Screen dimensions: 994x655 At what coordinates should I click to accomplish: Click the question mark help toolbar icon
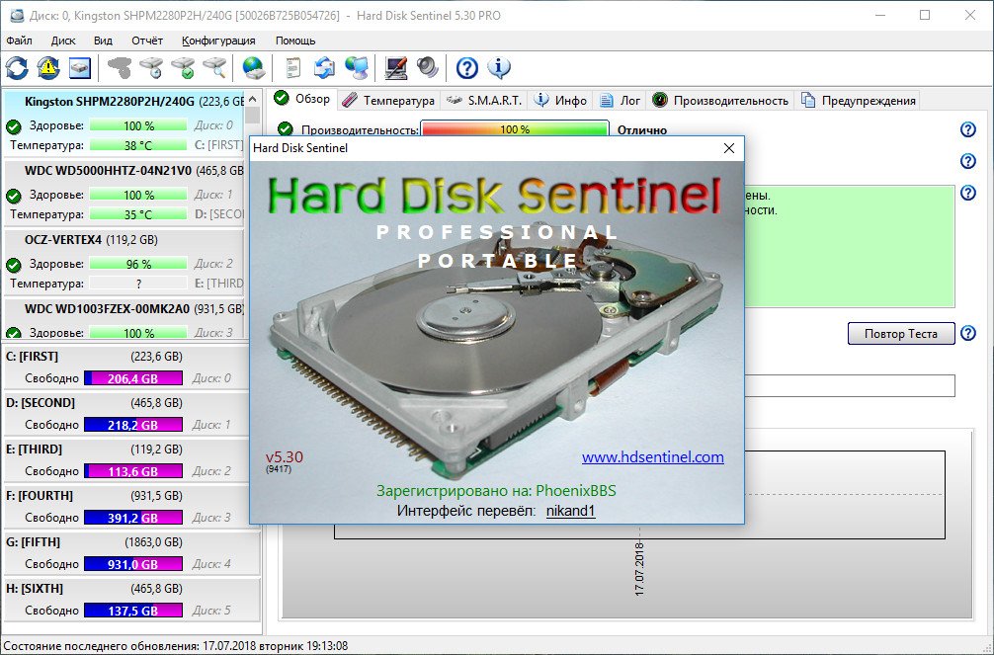coord(467,68)
